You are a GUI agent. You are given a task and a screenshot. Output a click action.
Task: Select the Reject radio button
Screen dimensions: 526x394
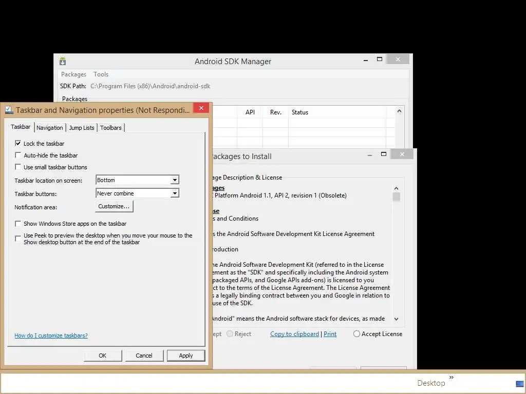pos(230,333)
